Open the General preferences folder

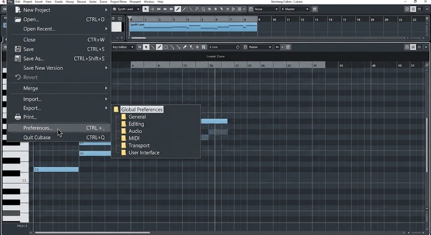(137, 117)
